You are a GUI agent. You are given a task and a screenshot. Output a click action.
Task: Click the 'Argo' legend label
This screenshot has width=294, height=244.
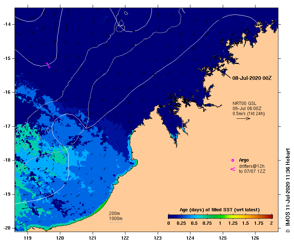(244, 160)
